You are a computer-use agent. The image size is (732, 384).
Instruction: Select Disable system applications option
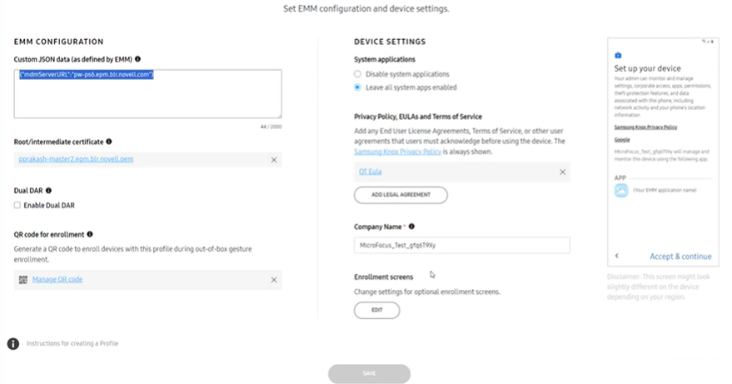pos(358,74)
